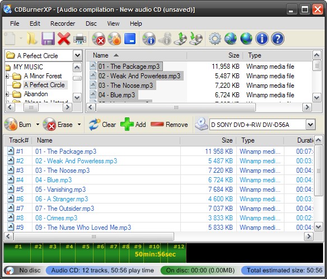Select track #7 The Outsider.mp3
This screenshot has height=279, width=327.
158,209
